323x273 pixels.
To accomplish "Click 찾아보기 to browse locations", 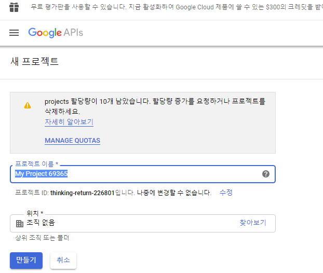I will click(253, 223).
